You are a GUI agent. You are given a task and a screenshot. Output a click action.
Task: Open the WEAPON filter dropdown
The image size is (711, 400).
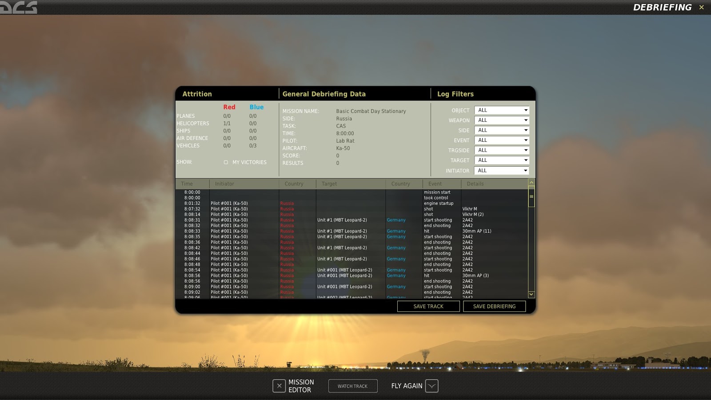click(502, 120)
